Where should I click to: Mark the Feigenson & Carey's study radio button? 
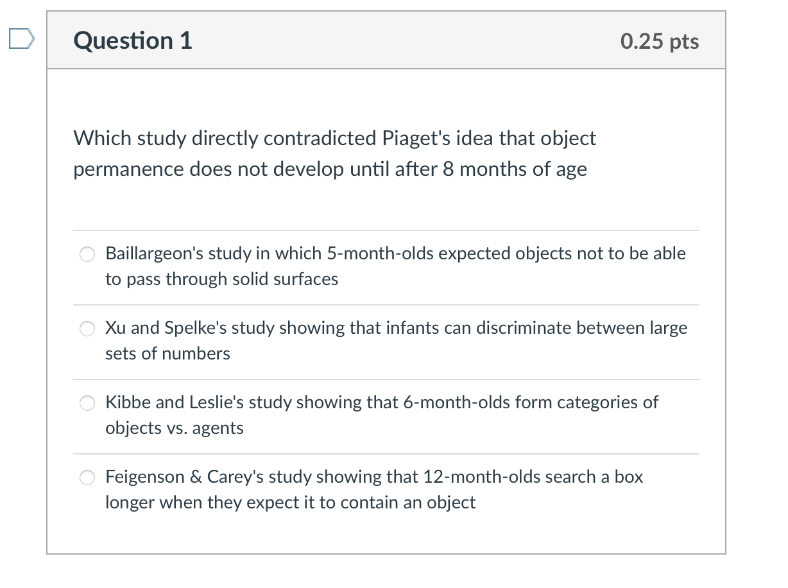point(88,478)
